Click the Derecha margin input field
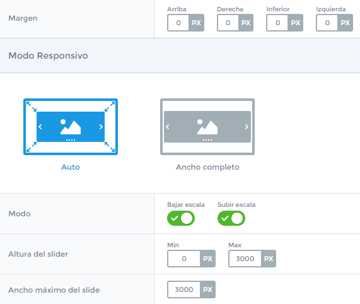The image size is (360, 304). pos(228,23)
